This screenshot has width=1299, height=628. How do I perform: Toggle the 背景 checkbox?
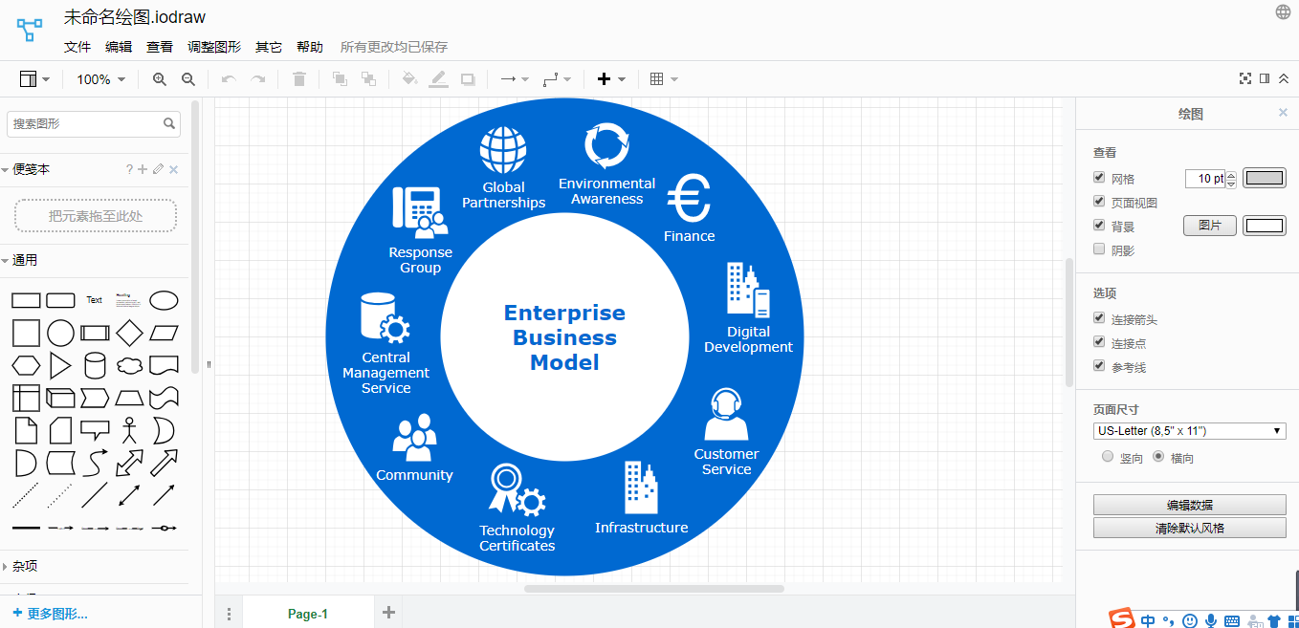pos(1099,226)
